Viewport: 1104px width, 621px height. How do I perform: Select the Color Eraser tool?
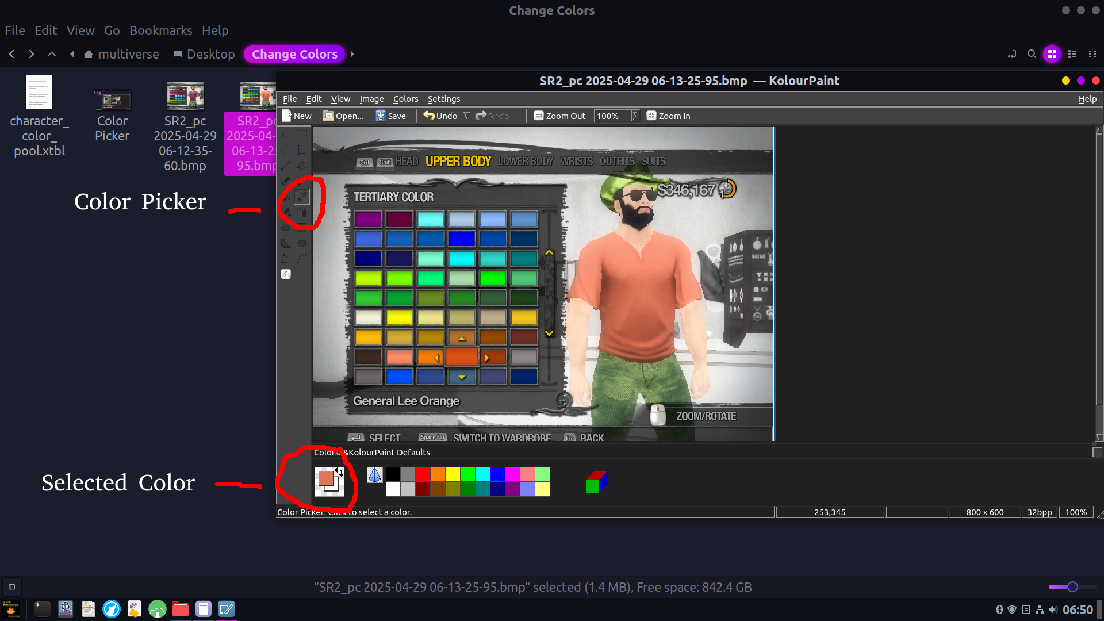click(x=286, y=212)
